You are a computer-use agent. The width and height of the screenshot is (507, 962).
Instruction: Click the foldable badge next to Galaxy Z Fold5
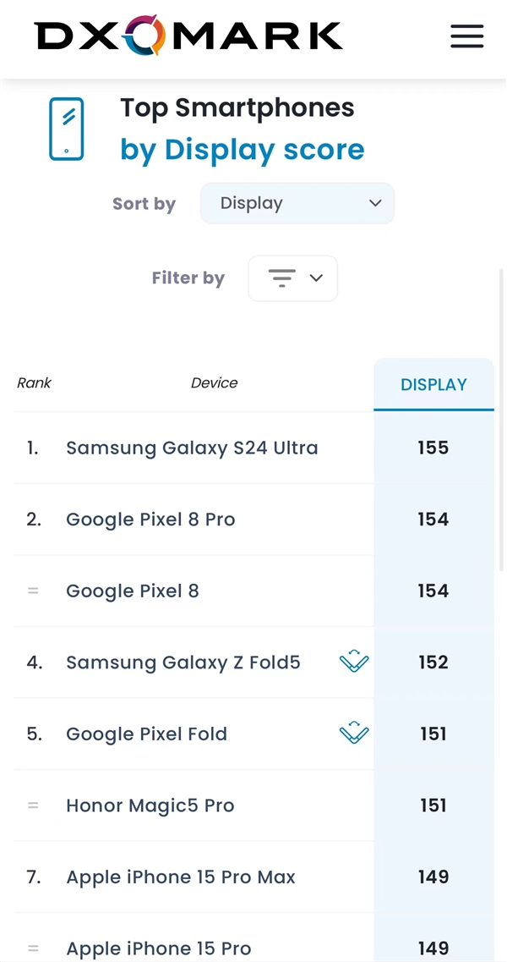(354, 662)
